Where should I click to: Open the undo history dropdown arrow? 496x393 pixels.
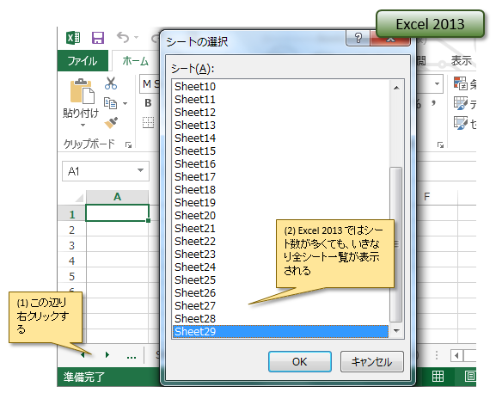(137, 37)
